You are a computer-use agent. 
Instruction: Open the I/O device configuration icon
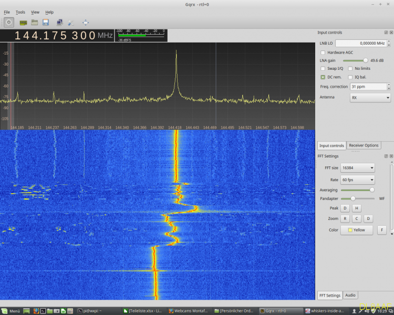[23, 23]
